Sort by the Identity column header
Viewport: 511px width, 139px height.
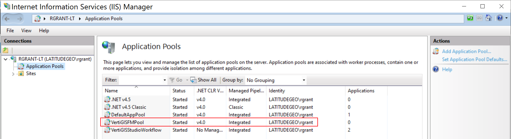[x=306, y=91]
